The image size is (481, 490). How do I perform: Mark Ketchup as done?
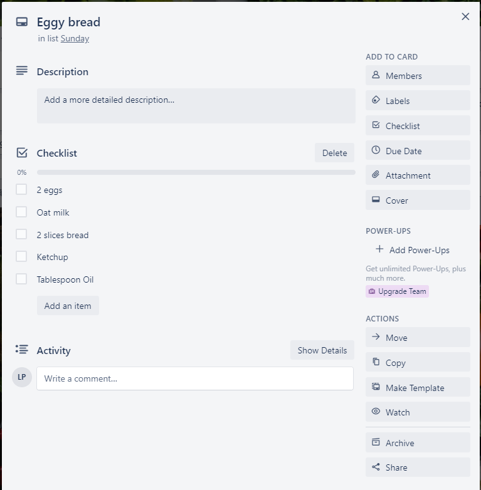(x=21, y=256)
